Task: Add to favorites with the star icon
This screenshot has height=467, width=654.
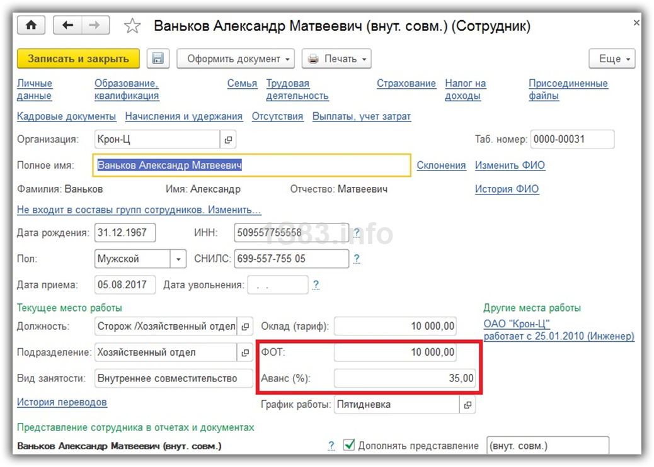Action: pyautogui.click(x=132, y=26)
